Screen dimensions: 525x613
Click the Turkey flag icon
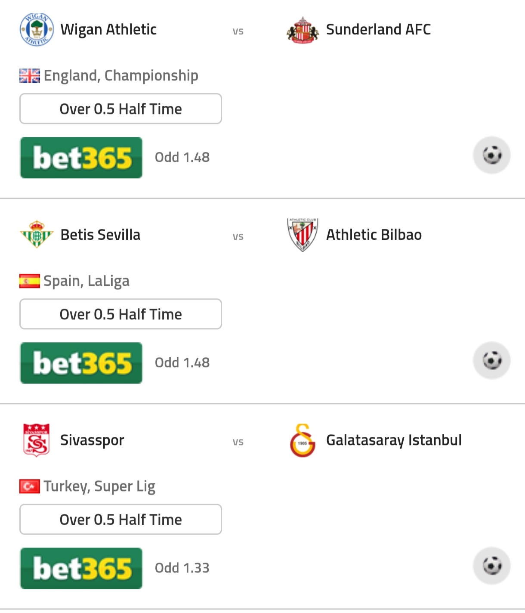point(30,486)
